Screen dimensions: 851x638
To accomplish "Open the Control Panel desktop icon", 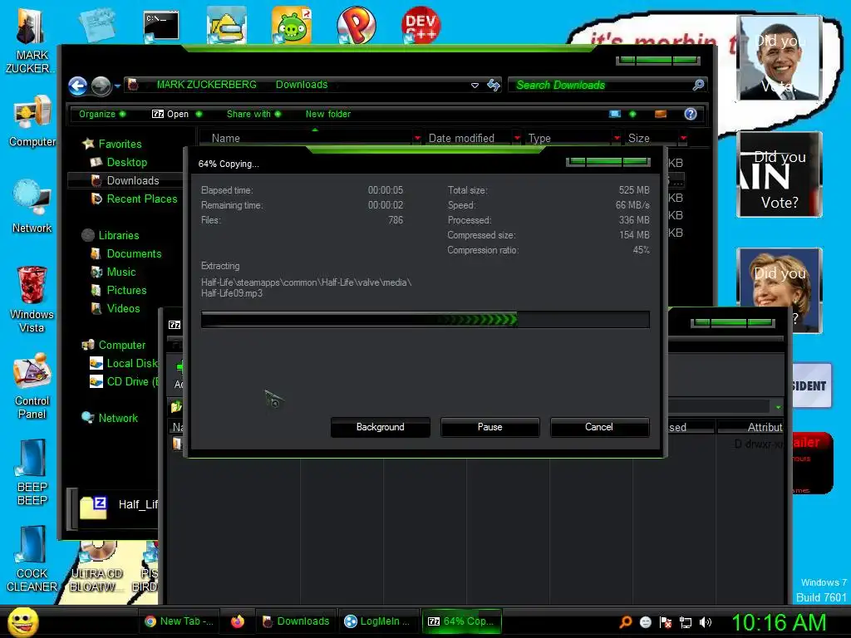I will (32, 386).
